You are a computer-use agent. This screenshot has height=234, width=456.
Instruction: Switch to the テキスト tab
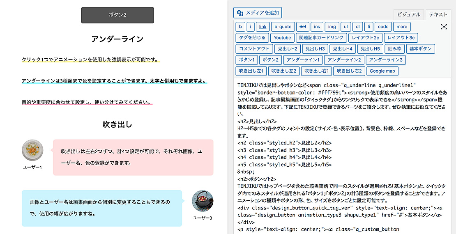click(438, 14)
